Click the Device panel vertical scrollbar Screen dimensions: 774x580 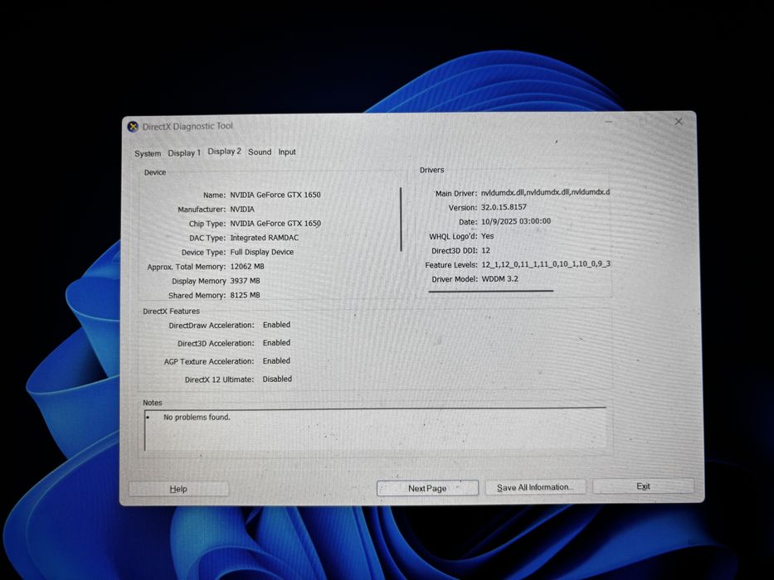[401, 219]
